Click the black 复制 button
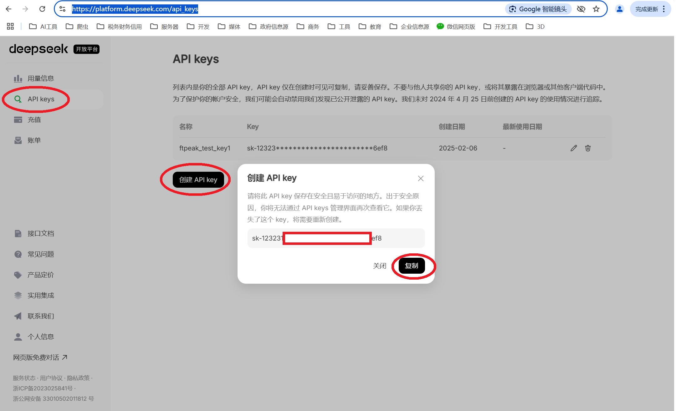Image resolution: width=676 pixels, height=411 pixels. click(x=412, y=266)
